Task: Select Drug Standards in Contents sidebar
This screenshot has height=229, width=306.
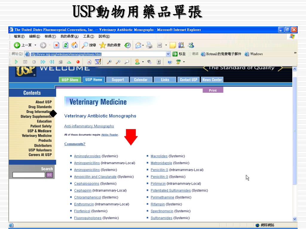Action: [x=40, y=107]
